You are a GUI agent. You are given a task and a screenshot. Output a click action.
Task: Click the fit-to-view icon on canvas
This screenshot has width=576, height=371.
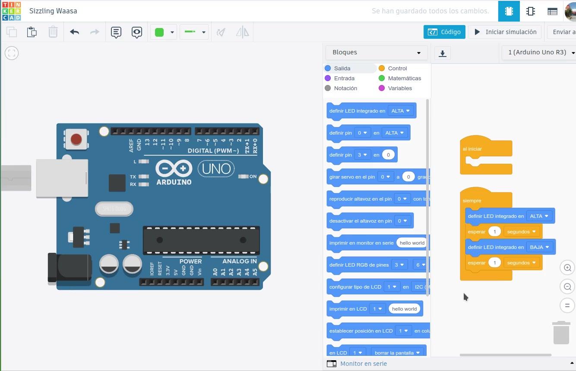(x=12, y=53)
